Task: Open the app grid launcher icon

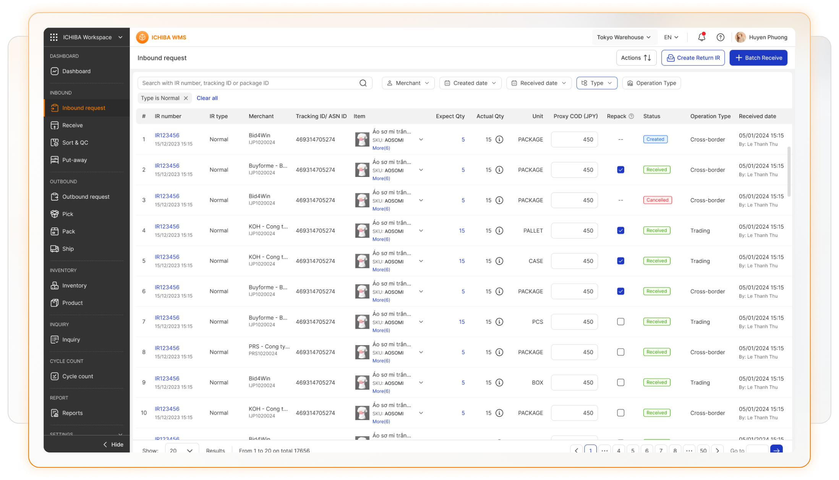Action: point(54,37)
